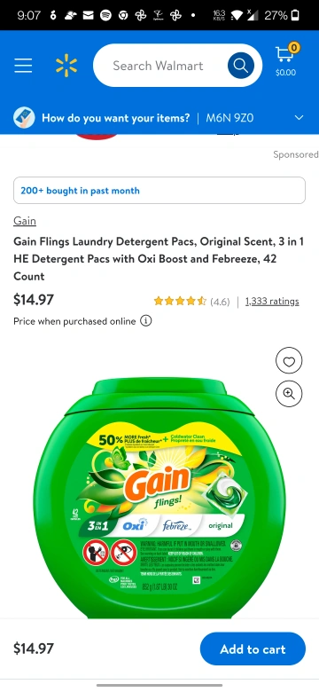This screenshot has height=692, width=319.
Task: Open the hamburger navigation menu
Action: [23, 66]
